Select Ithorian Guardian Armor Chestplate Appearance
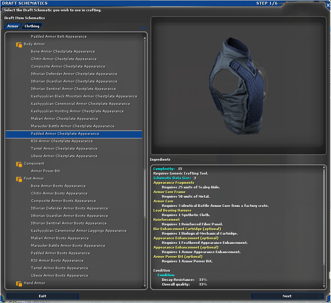Viewport: 331px width, 303px height. pos(74,81)
